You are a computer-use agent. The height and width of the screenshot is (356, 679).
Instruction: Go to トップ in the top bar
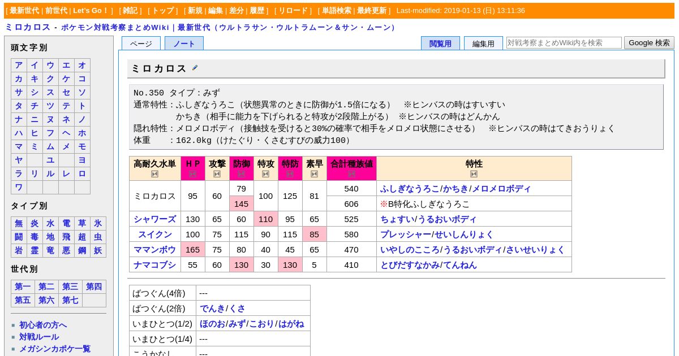click(163, 11)
